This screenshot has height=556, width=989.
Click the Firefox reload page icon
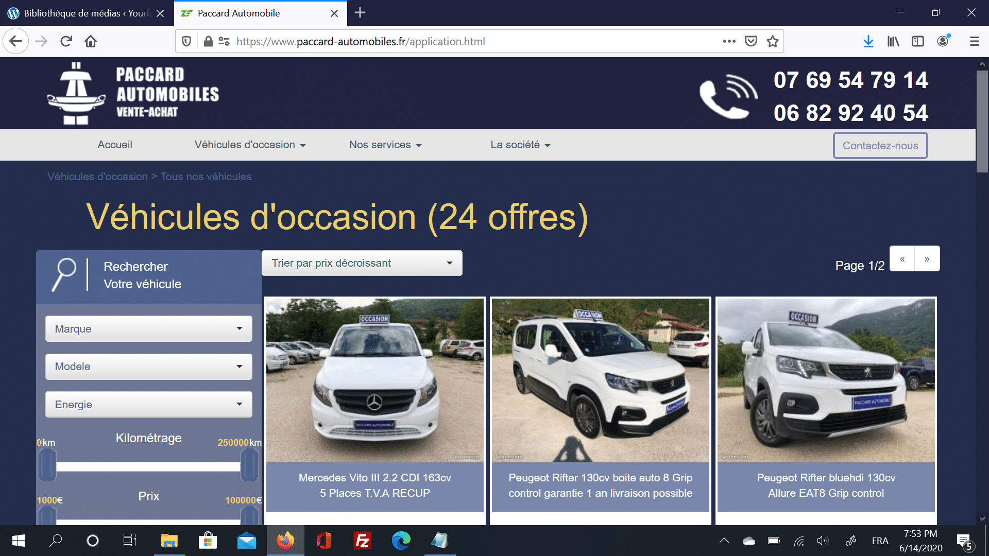click(66, 41)
